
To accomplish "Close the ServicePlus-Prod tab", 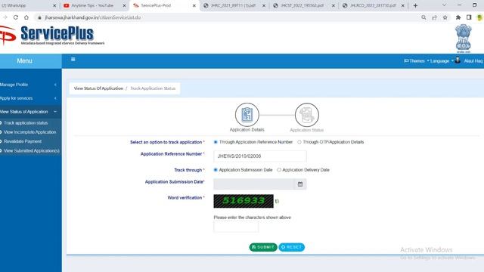I will pyautogui.click(x=194, y=5).
